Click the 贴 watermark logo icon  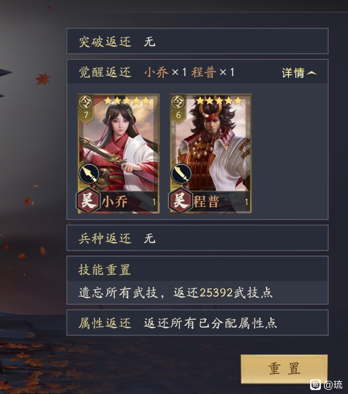(x=315, y=384)
